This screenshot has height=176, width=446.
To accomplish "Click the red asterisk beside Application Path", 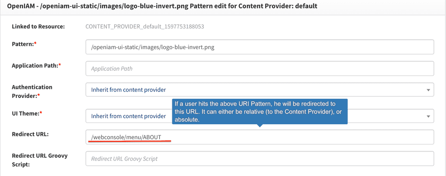I will click(59, 65).
